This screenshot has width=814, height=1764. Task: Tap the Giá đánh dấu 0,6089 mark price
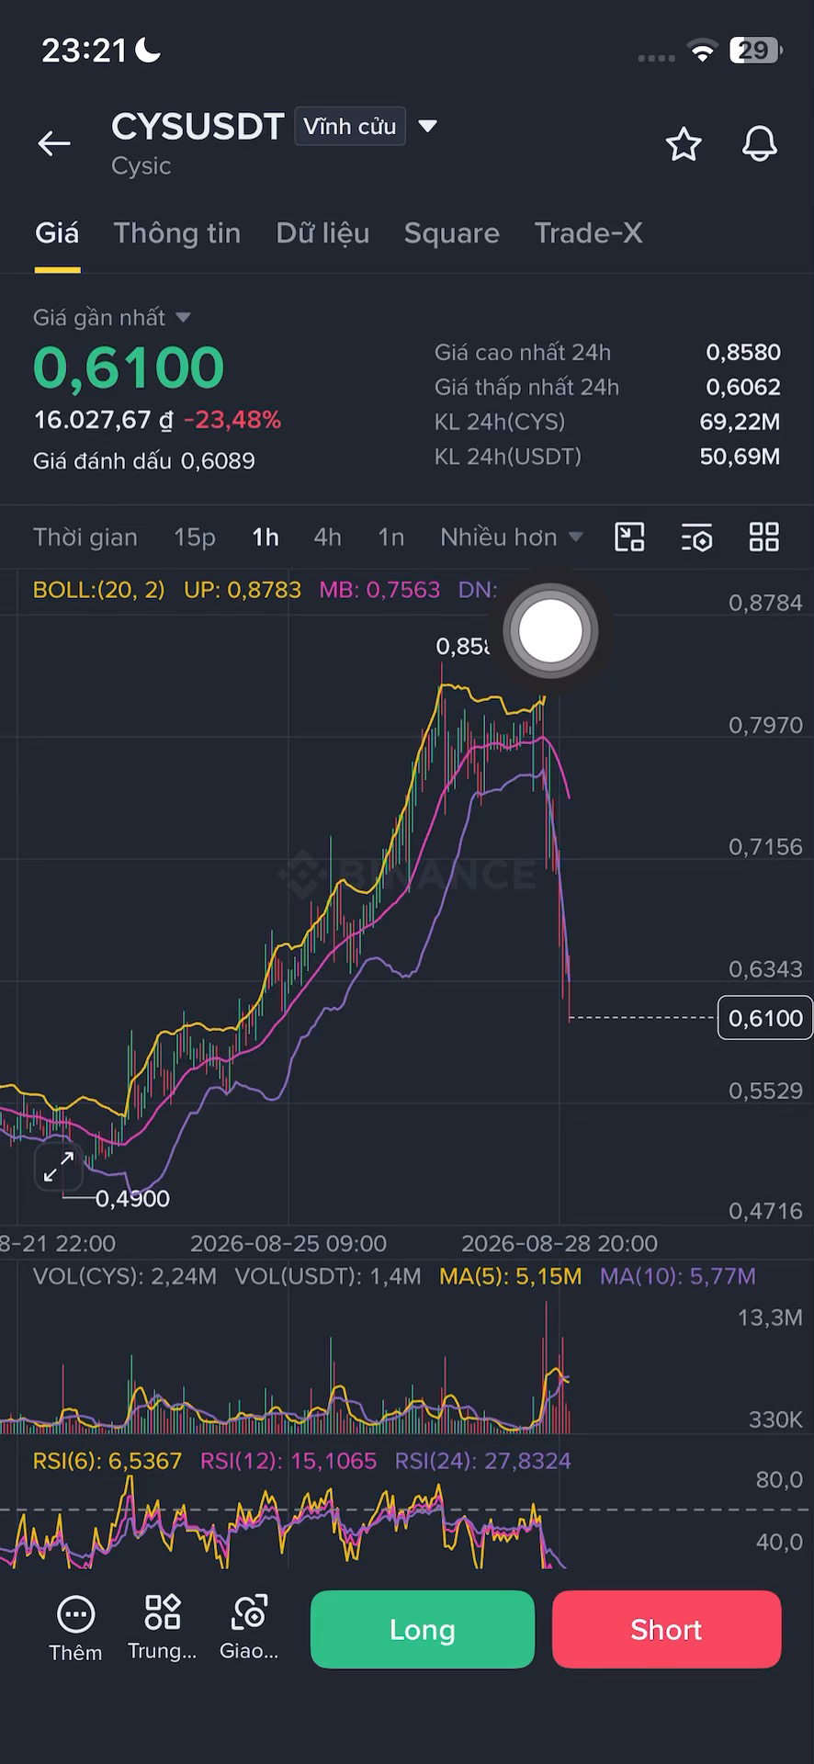coord(144,460)
